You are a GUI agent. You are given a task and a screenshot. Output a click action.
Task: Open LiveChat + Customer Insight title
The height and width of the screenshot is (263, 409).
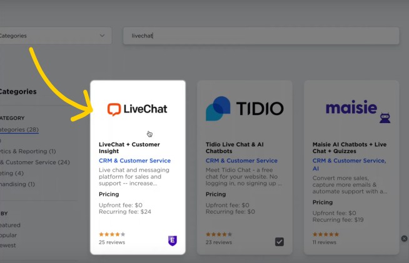129,148
